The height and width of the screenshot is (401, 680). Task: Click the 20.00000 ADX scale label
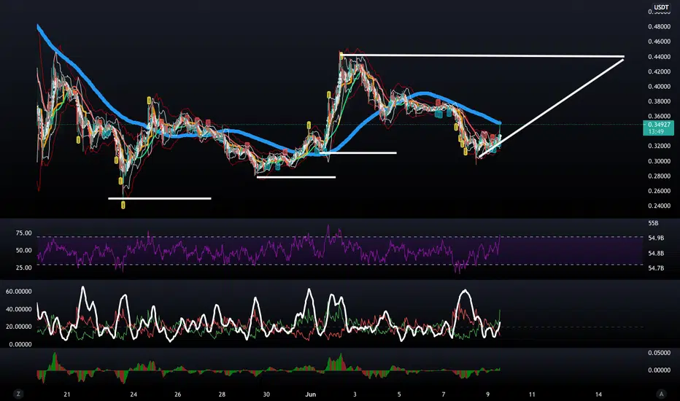click(19, 327)
